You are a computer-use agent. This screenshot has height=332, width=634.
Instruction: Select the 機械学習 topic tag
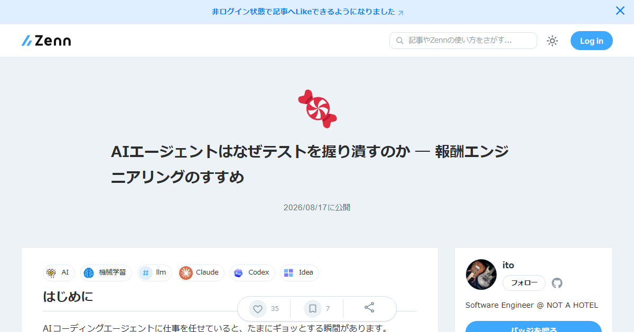pos(106,272)
